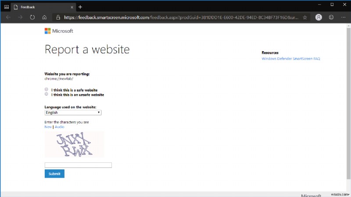351x197 pixels.
Task: Open a new tab with plus button
Action: pyautogui.click(x=80, y=7)
